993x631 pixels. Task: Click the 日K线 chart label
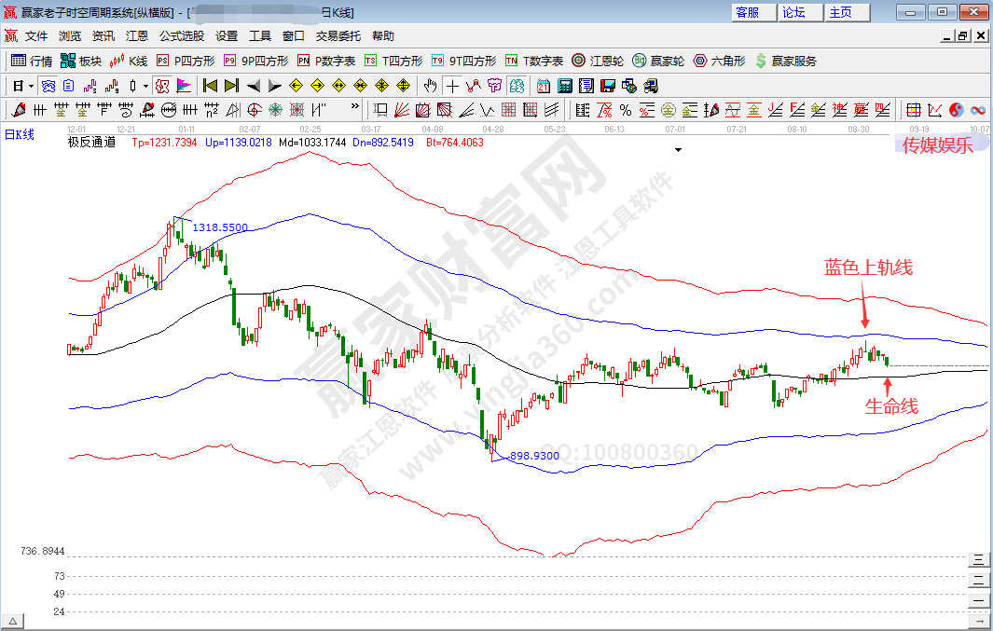pos(20,134)
